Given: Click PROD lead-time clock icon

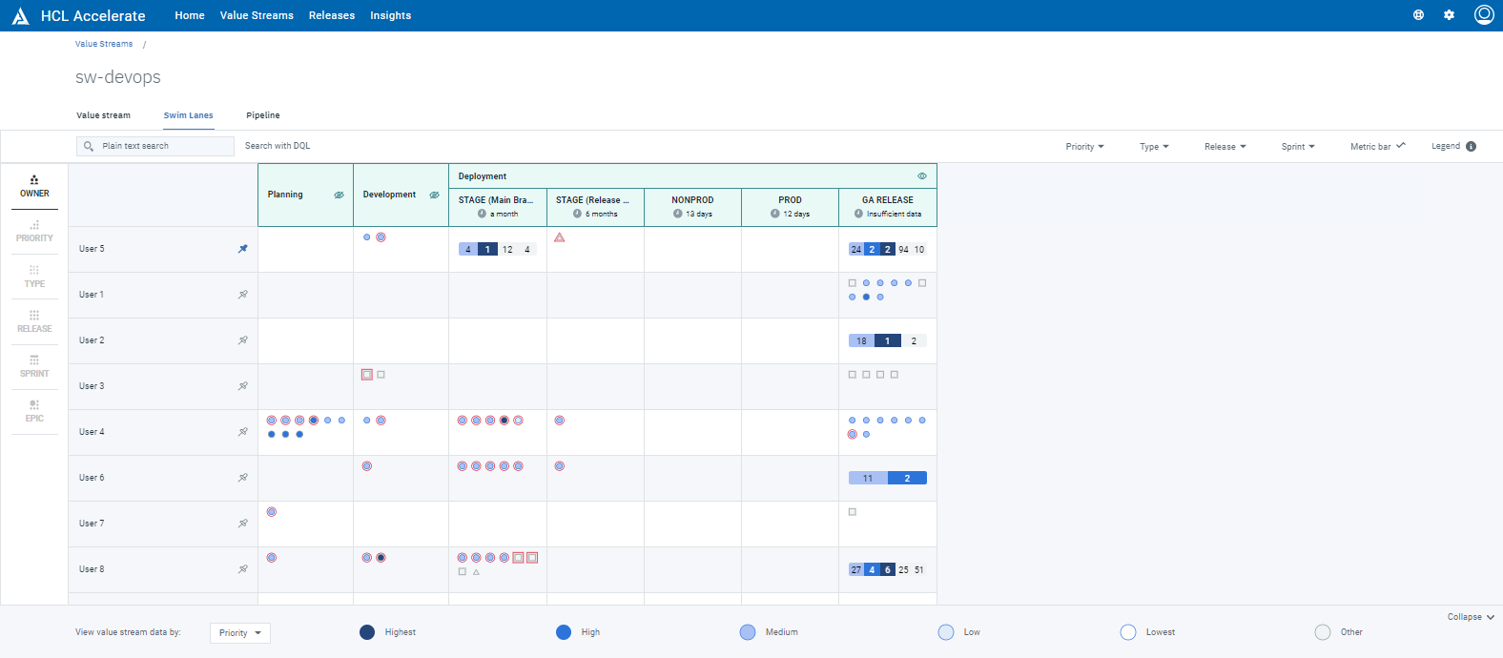Looking at the screenshot, I should (x=774, y=214).
